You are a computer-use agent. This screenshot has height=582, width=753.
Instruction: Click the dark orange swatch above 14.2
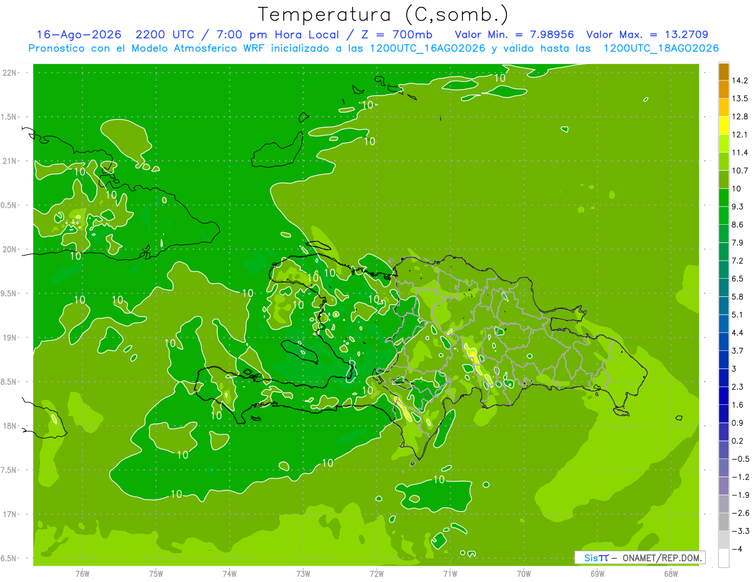click(724, 72)
